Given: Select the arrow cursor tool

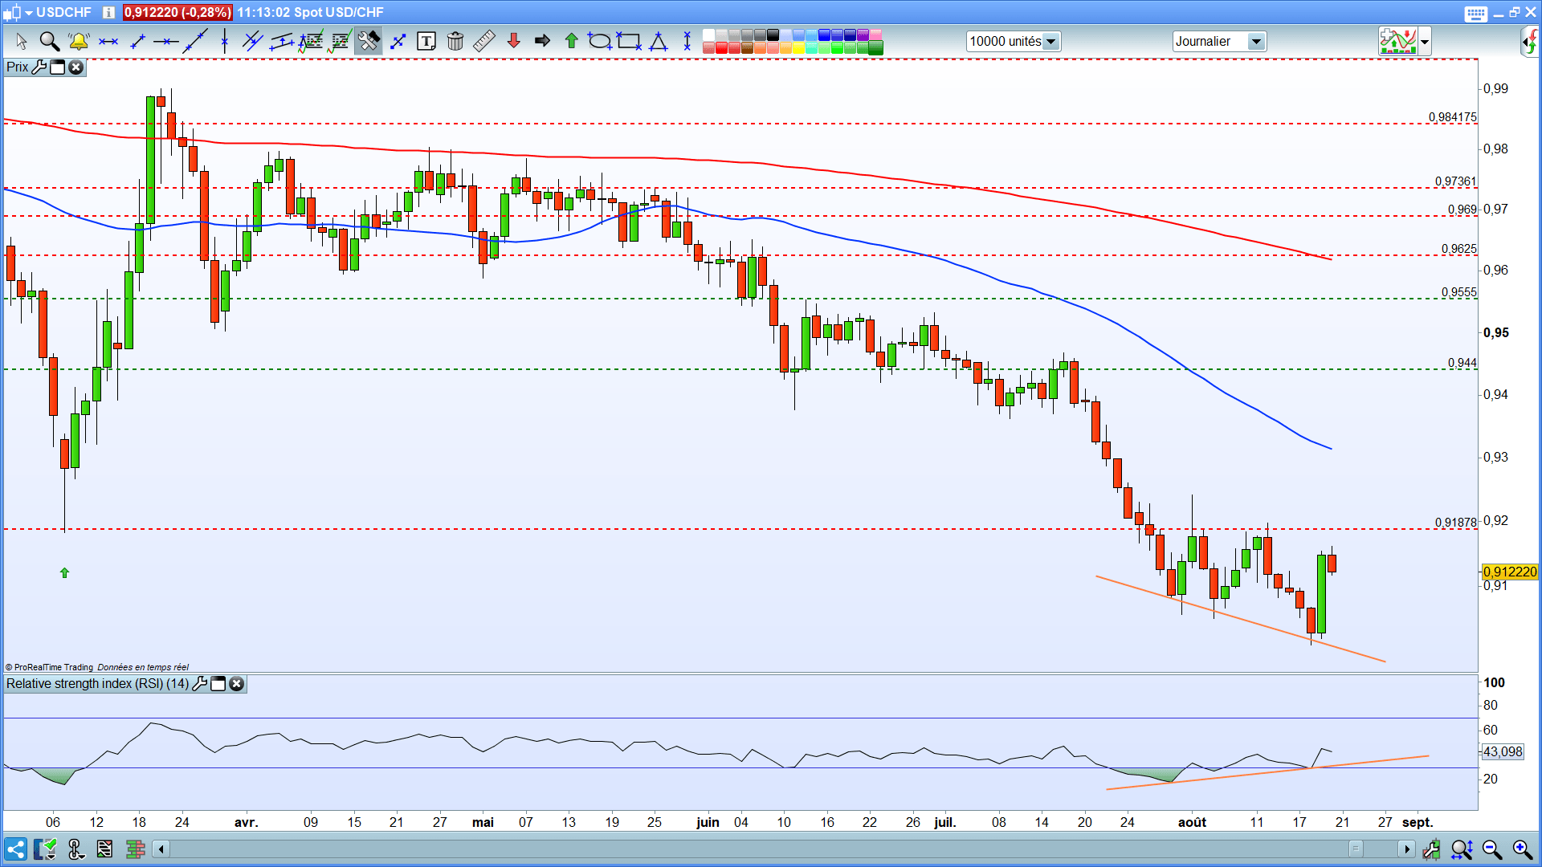Looking at the screenshot, I should [21, 41].
